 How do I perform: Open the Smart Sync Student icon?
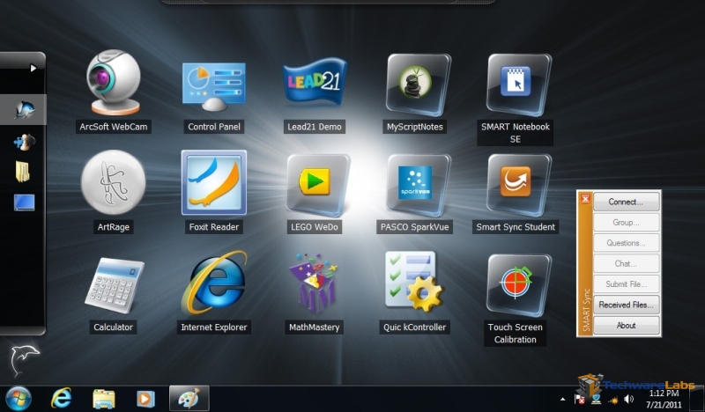tap(518, 184)
